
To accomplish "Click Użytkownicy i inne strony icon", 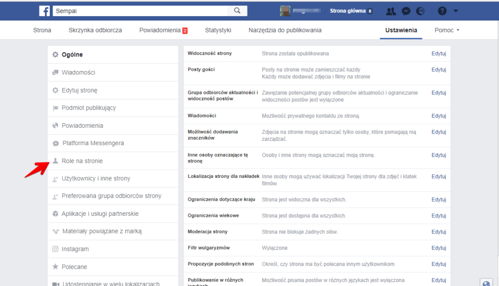I will [55, 179].
